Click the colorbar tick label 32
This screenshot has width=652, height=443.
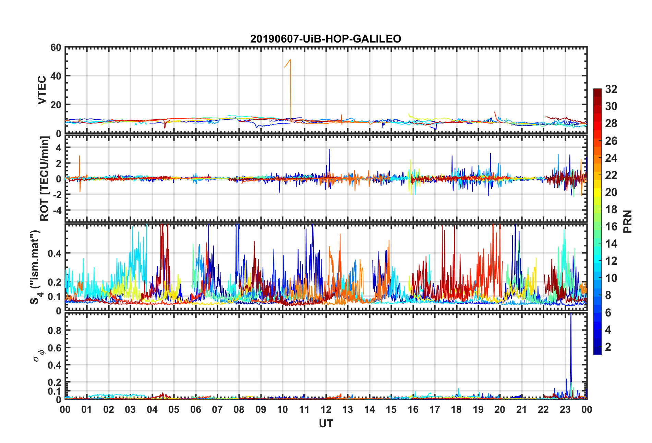pyautogui.click(x=611, y=89)
